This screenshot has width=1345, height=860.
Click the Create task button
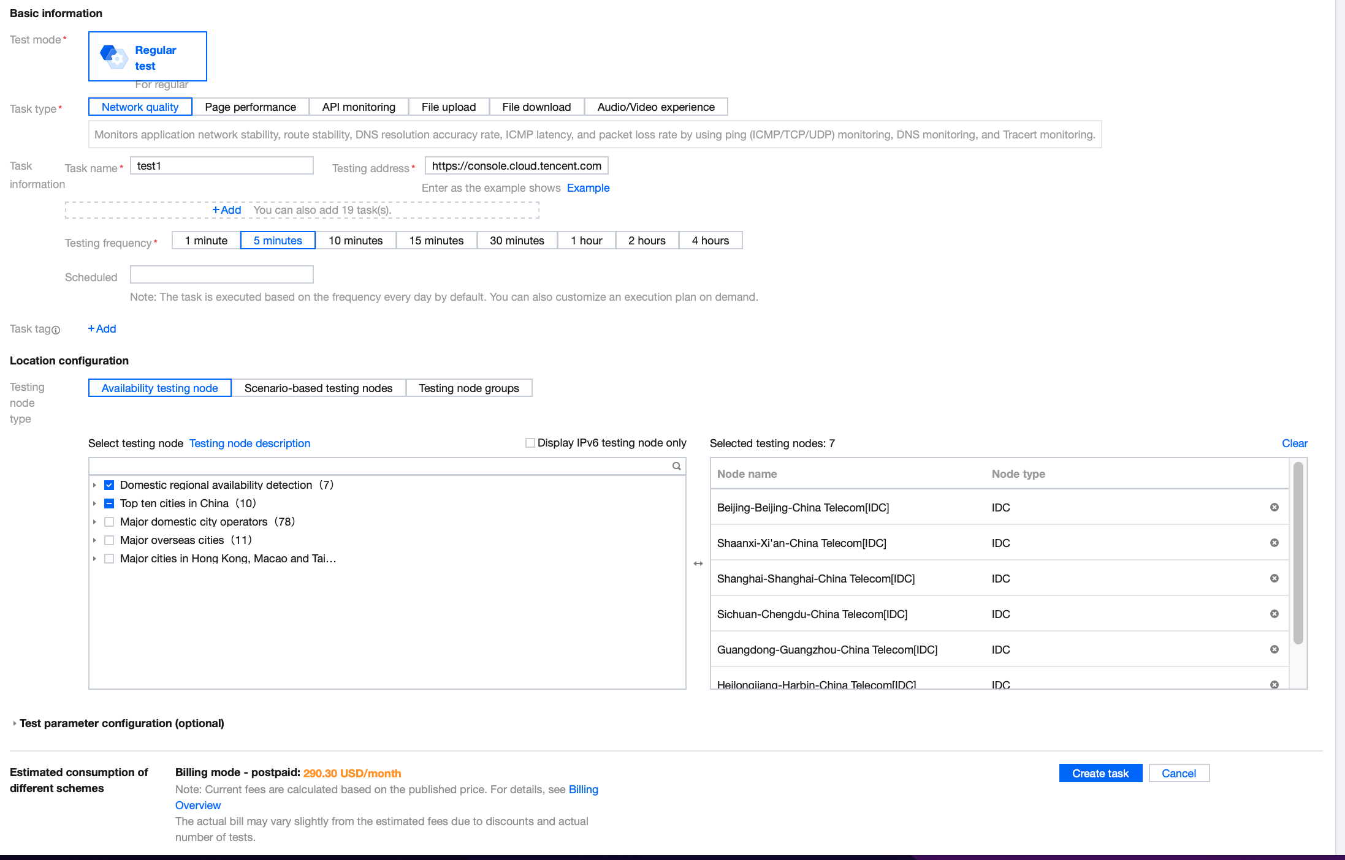(1100, 773)
